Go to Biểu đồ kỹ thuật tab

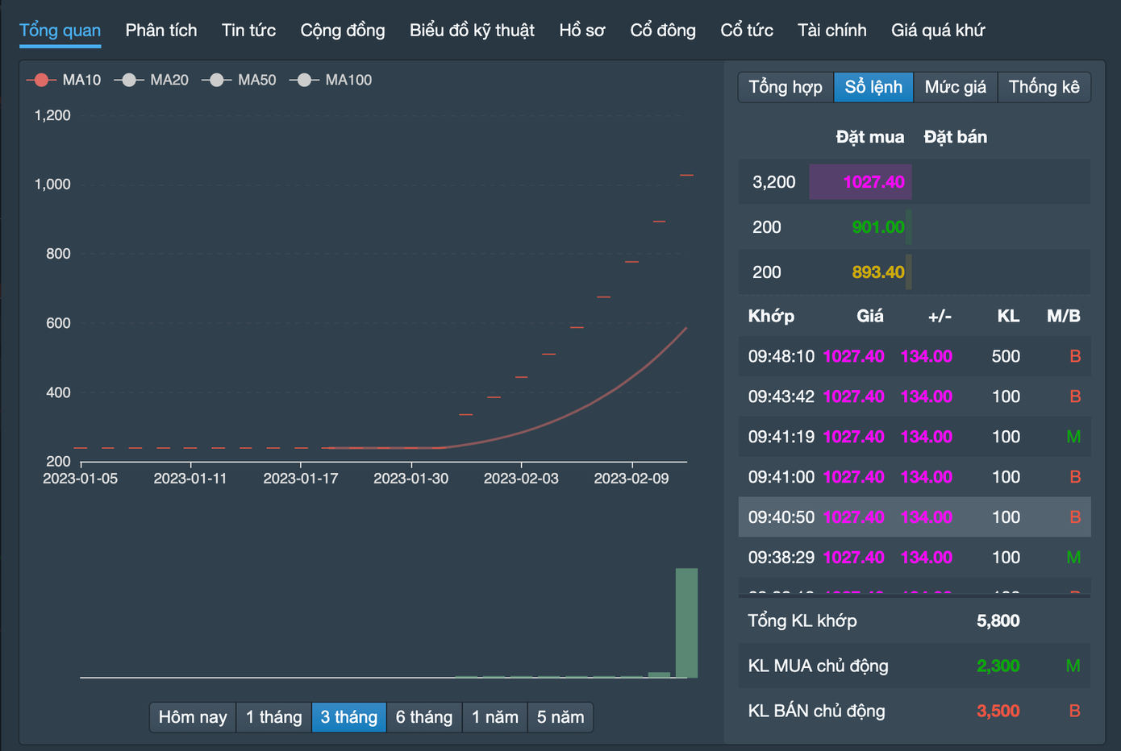(x=472, y=31)
